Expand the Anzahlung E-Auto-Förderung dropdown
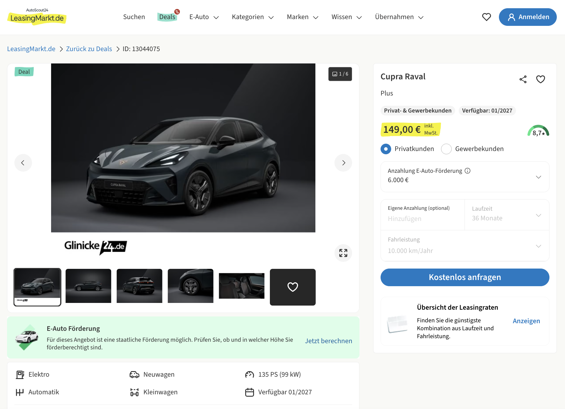Image resolution: width=565 pixels, height=409 pixels. click(465, 177)
